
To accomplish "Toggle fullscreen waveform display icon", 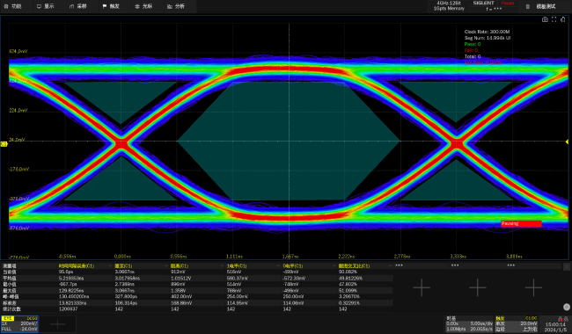I will pyautogui.click(x=554, y=19).
